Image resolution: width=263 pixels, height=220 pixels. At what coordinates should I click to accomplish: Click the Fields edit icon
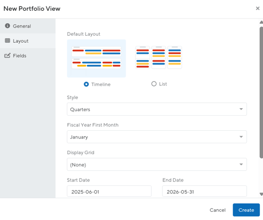coord(8,55)
